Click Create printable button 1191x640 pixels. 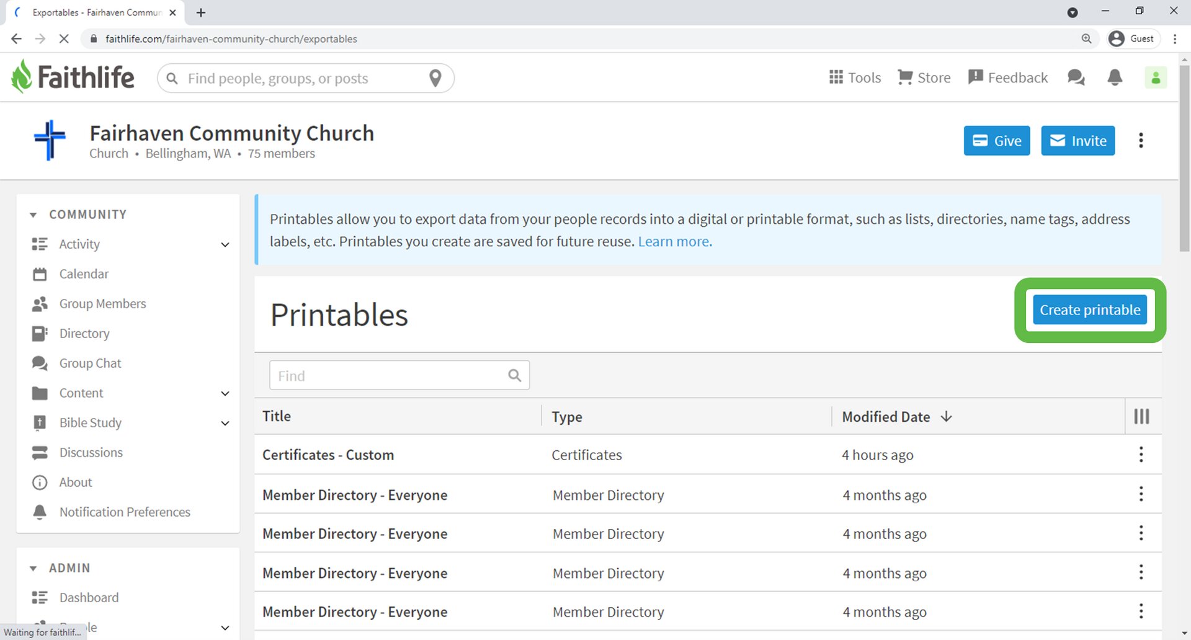[x=1090, y=309]
